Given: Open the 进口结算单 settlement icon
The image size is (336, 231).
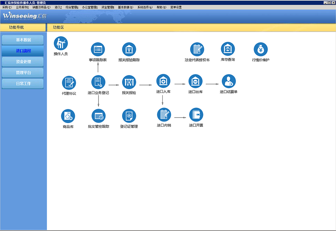Looking at the screenshot, I should tap(228, 81).
